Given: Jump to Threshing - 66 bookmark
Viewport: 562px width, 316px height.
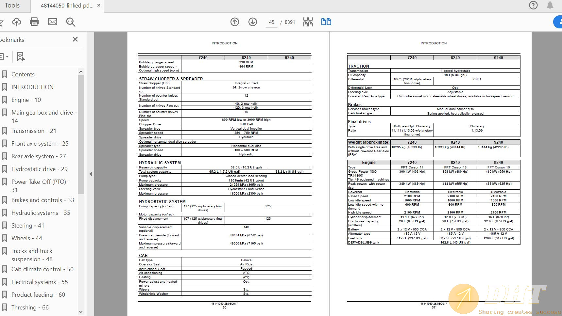Looking at the screenshot, I should click(x=30, y=308).
